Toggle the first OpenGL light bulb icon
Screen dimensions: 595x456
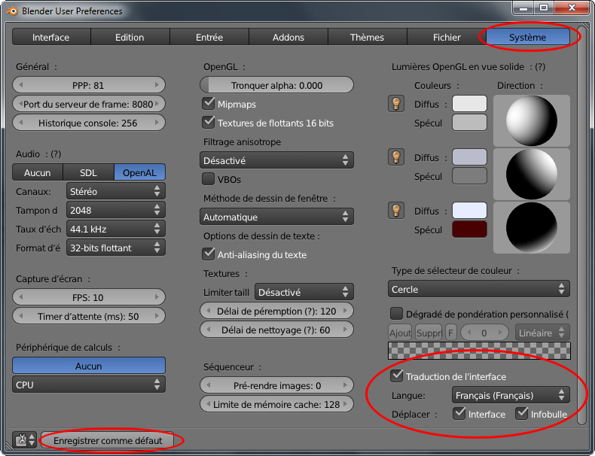point(396,104)
